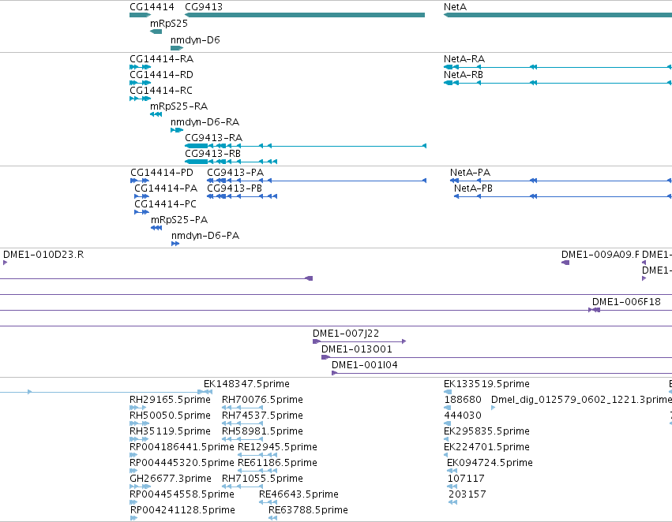Click the CG9413-PA protein label
Viewport: 672px width, 522px height.
235,173
